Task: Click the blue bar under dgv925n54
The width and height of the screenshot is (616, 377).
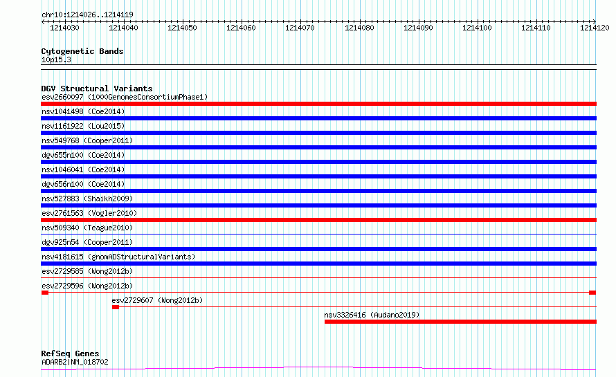Action: pos(318,249)
